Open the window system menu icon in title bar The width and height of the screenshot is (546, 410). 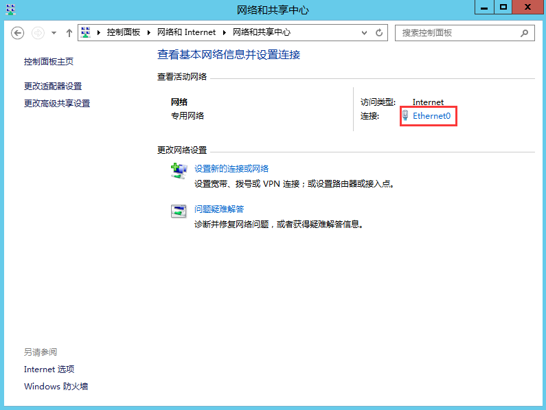pyautogui.click(x=11, y=9)
